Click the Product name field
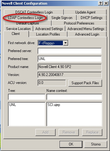 click(x=70, y=67)
